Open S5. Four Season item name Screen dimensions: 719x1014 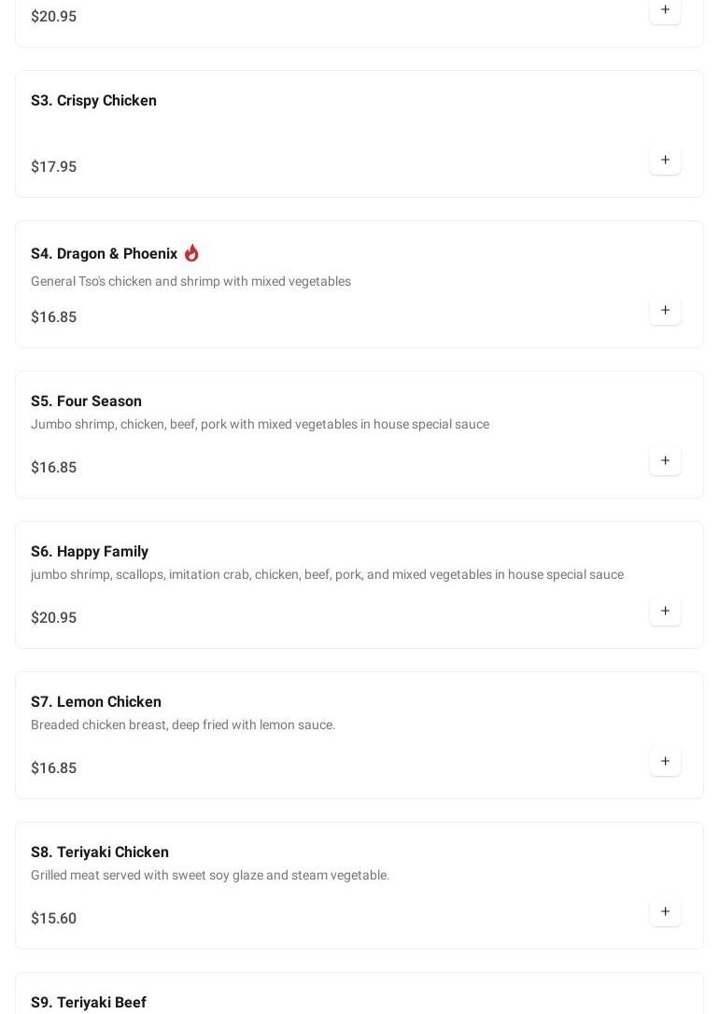click(x=86, y=401)
